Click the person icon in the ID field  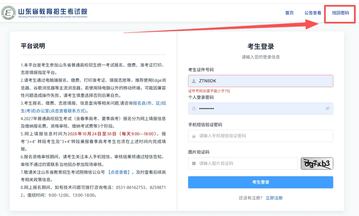coord(194,81)
